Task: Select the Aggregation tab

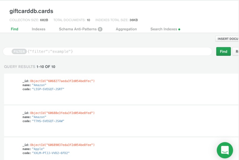Action: click(x=126, y=29)
